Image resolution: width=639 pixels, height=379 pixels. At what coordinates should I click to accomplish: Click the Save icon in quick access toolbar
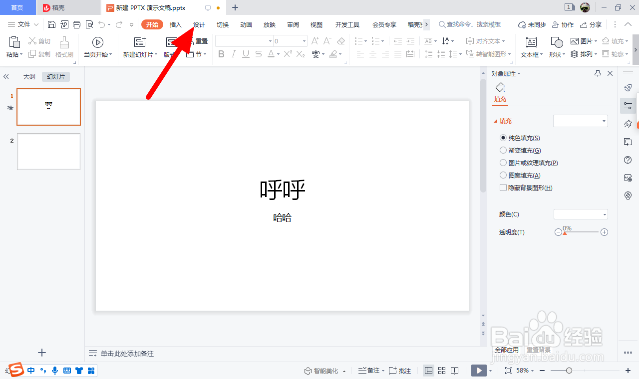(x=51, y=24)
